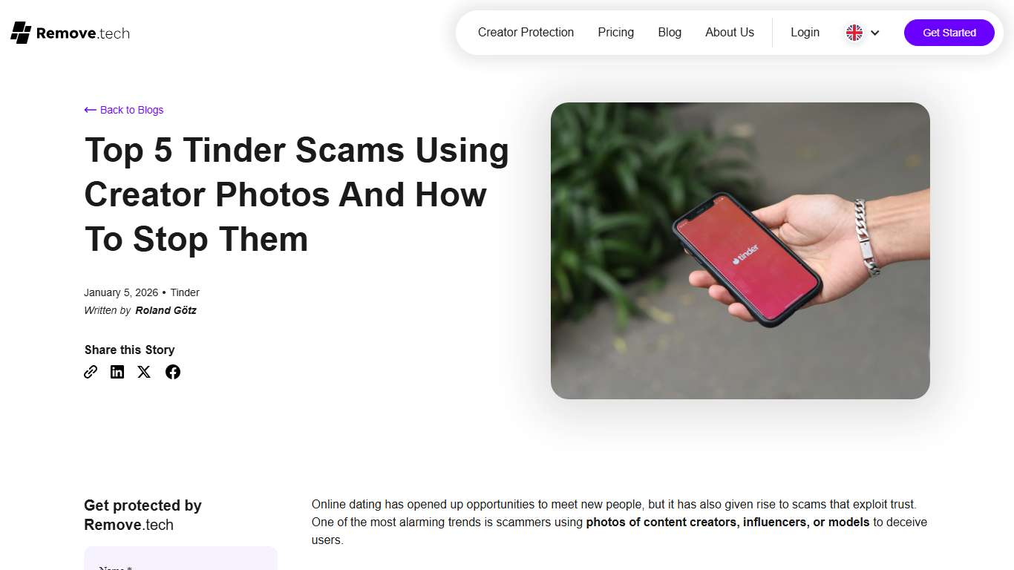Click the Tinder phone hero image
The height and width of the screenshot is (570, 1014).
pyautogui.click(x=740, y=251)
